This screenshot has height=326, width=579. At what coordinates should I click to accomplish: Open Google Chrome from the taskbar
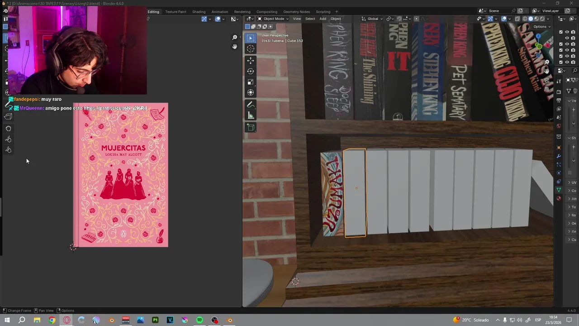[52, 320]
